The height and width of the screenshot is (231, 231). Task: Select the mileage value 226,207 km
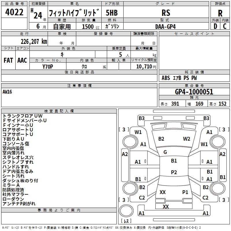(x=34, y=42)
